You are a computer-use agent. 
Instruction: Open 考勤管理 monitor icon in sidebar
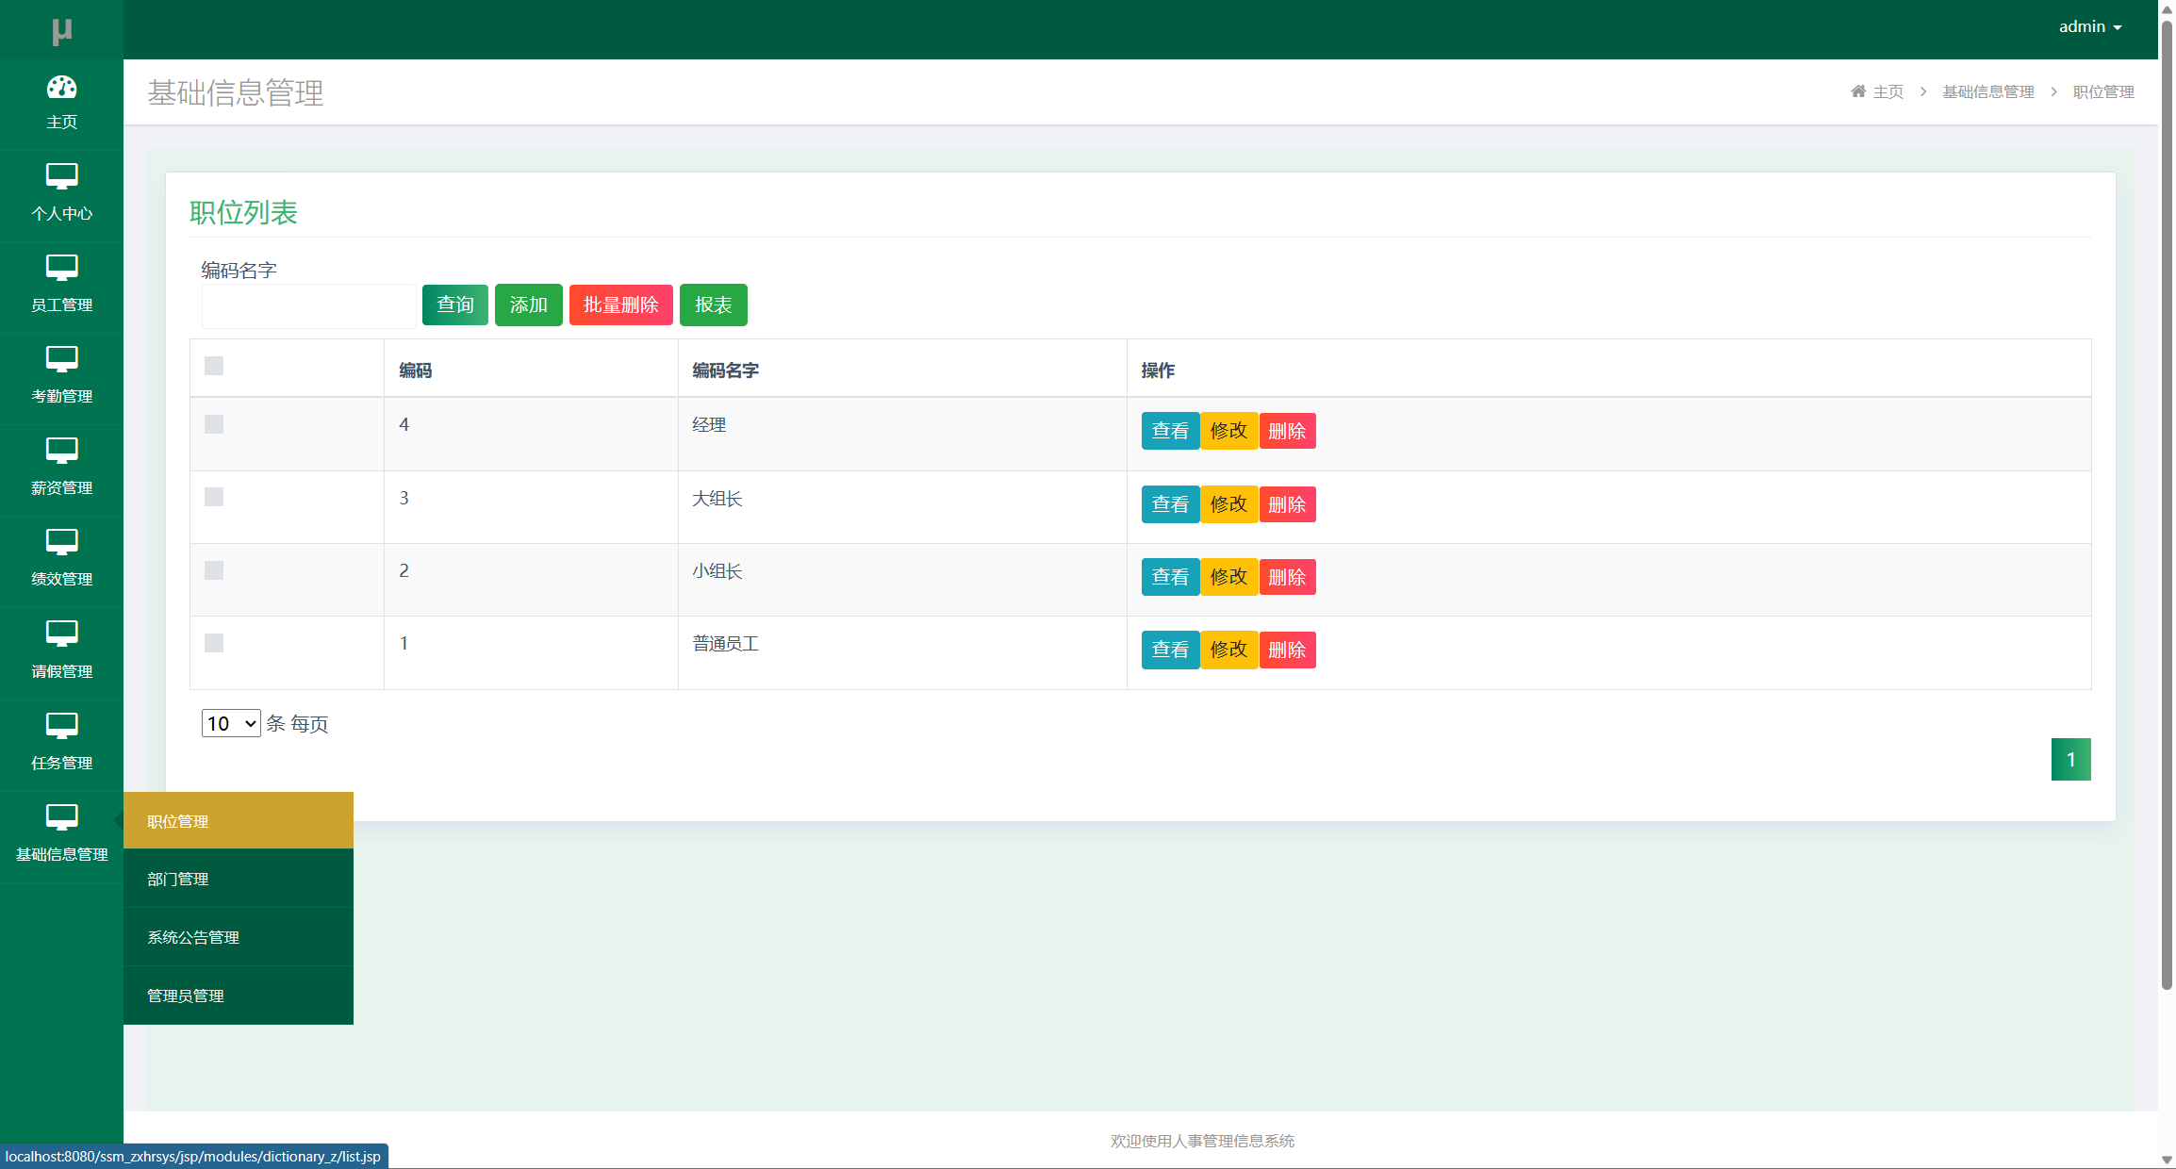click(x=61, y=359)
